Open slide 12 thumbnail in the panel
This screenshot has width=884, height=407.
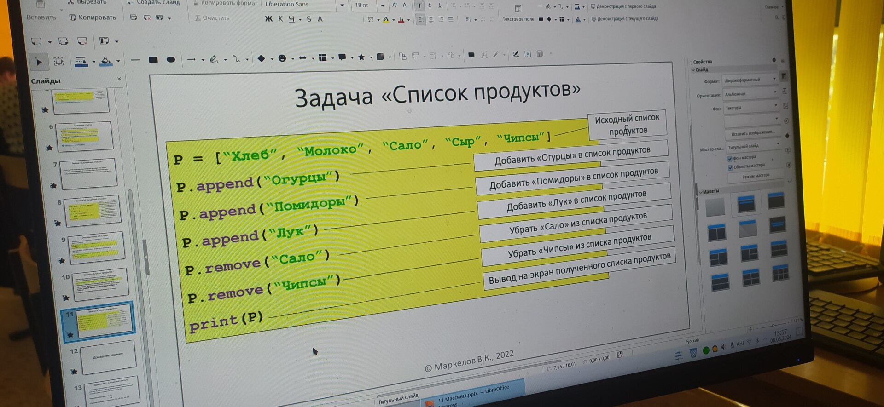tap(108, 356)
